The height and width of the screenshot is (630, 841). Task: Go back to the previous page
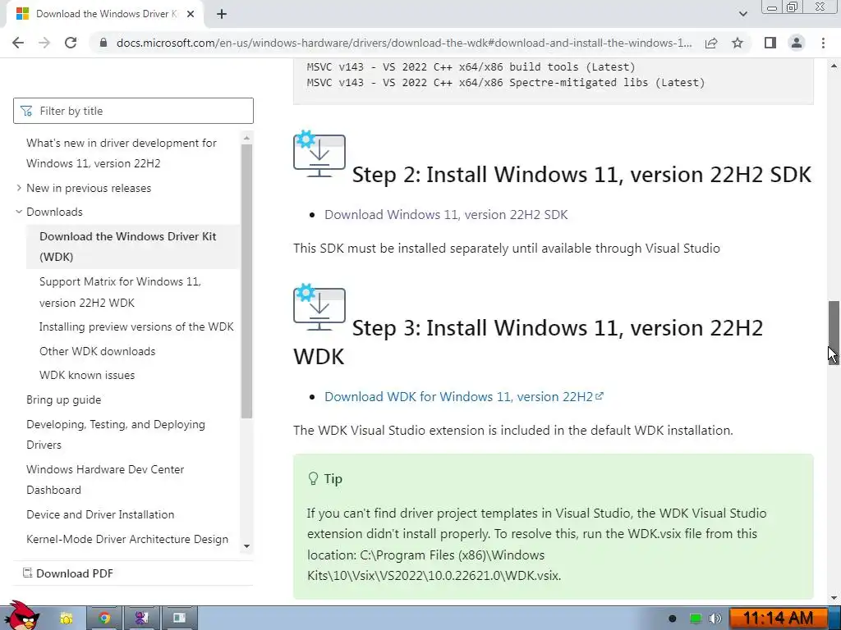point(18,43)
